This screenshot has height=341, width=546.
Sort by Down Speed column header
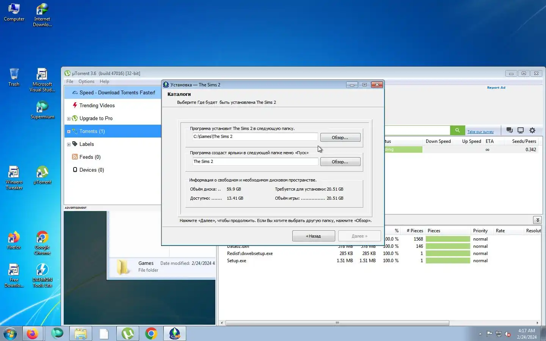[x=438, y=141]
